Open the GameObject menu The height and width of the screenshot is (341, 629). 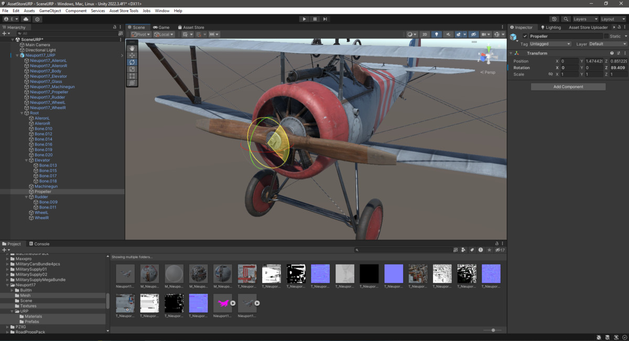[x=50, y=10]
